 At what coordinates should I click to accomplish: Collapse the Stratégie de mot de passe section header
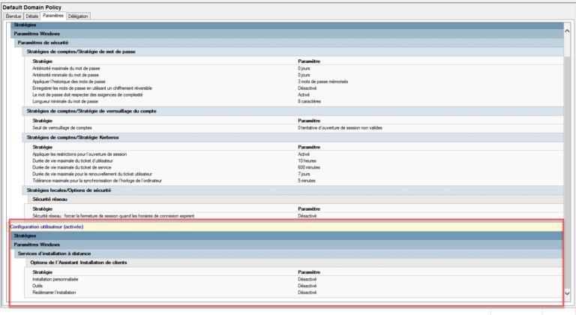click(x=292, y=52)
